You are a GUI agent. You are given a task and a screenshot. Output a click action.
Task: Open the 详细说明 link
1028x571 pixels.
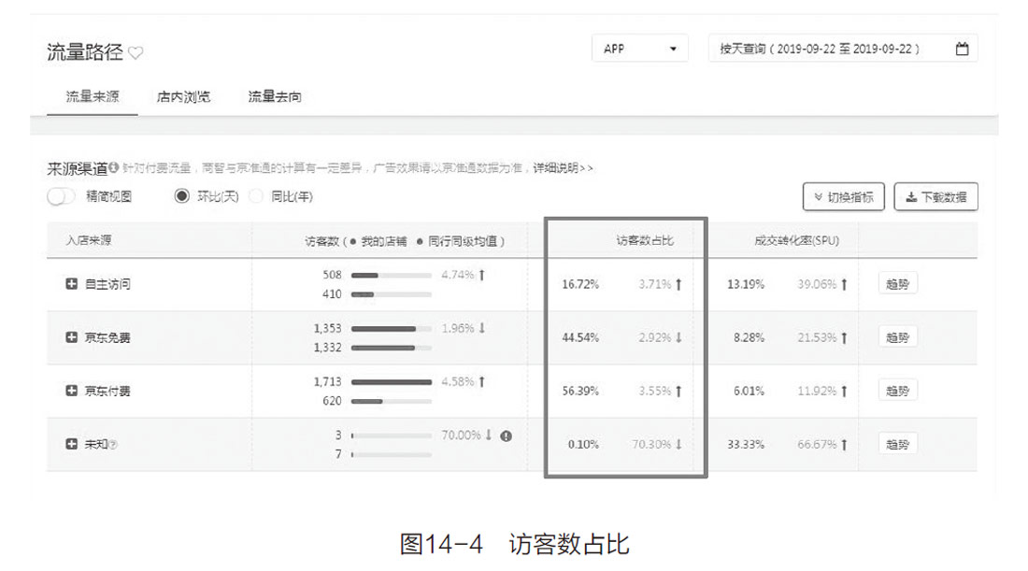click(x=560, y=168)
